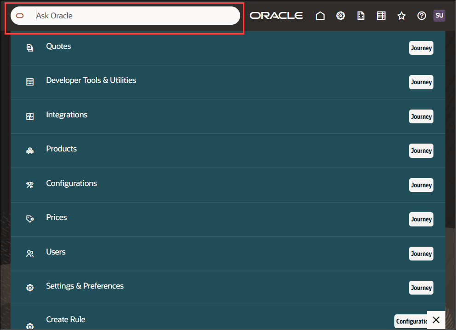Open the help question mark icon
The width and height of the screenshot is (456, 330).
(x=421, y=15)
